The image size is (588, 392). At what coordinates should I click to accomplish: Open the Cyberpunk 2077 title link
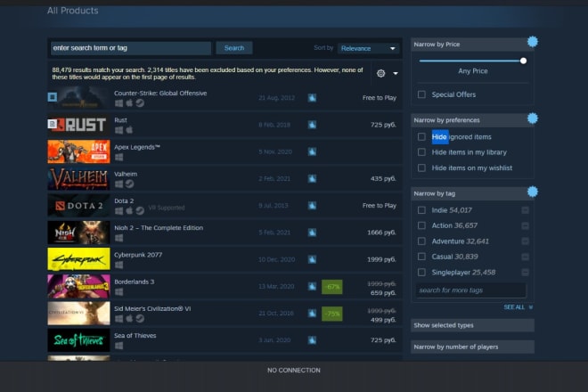138,255
